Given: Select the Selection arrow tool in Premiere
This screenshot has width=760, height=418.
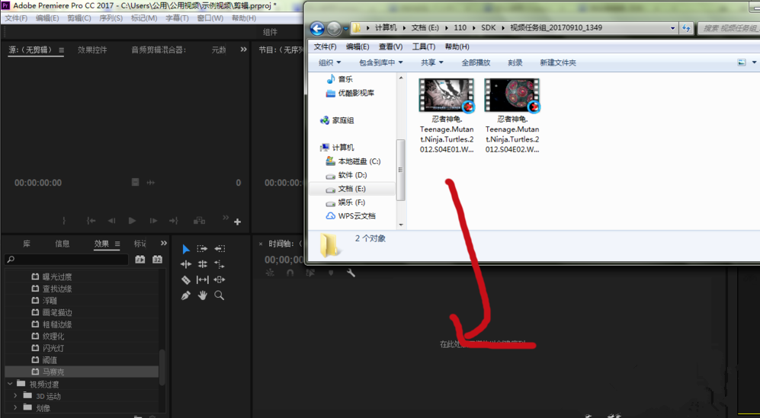Looking at the screenshot, I should (x=186, y=249).
